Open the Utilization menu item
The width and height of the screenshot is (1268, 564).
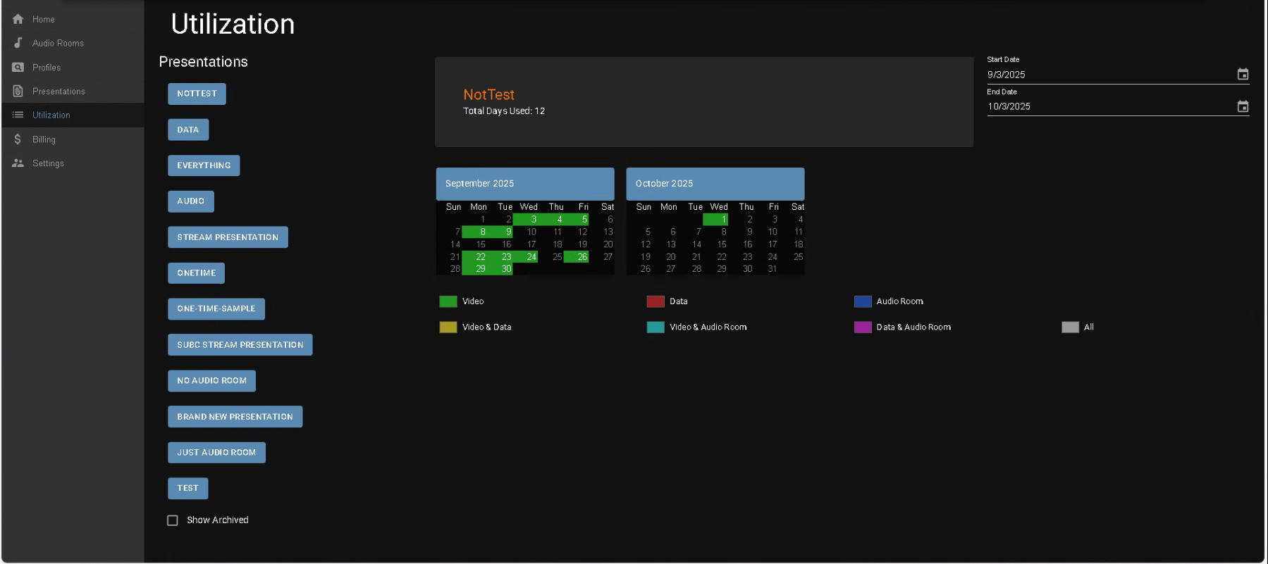[x=51, y=115]
